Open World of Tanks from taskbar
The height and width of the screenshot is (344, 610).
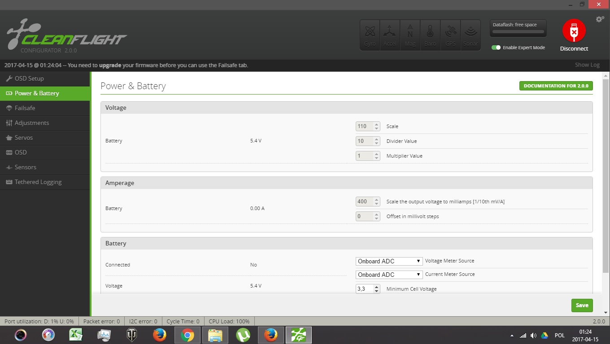pyautogui.click(x=132, y=335)
